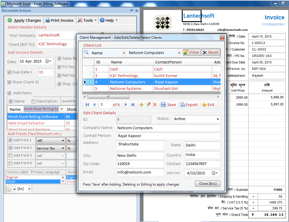Toggle the Ref No. checkbox

point(59,75)
